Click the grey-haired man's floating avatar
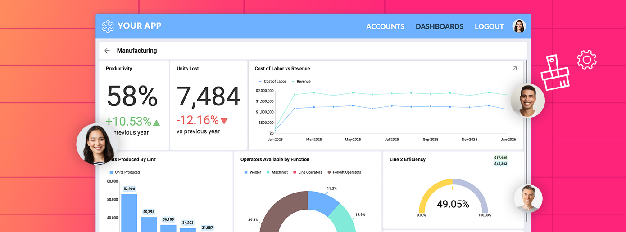This screenshot has height=232, width=626. pos(528,198)
